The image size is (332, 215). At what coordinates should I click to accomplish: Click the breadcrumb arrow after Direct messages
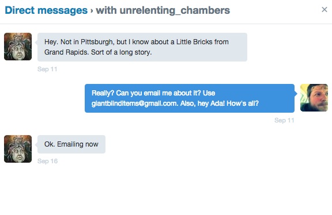pyautogui.click(x=92, y=10)
